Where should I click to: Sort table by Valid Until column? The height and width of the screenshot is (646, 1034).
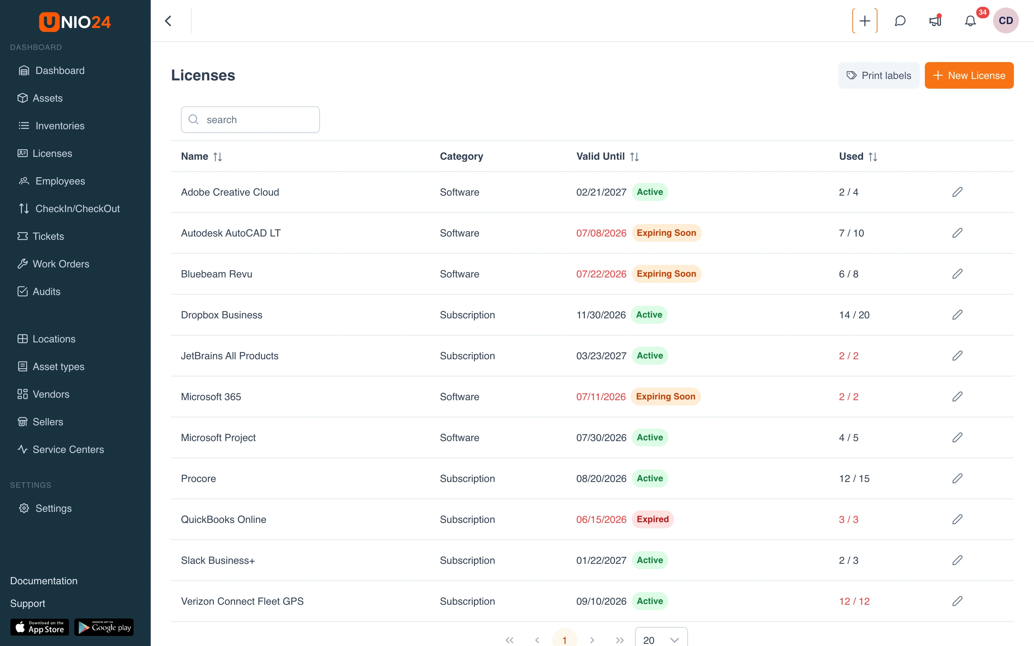coord(634,157)
